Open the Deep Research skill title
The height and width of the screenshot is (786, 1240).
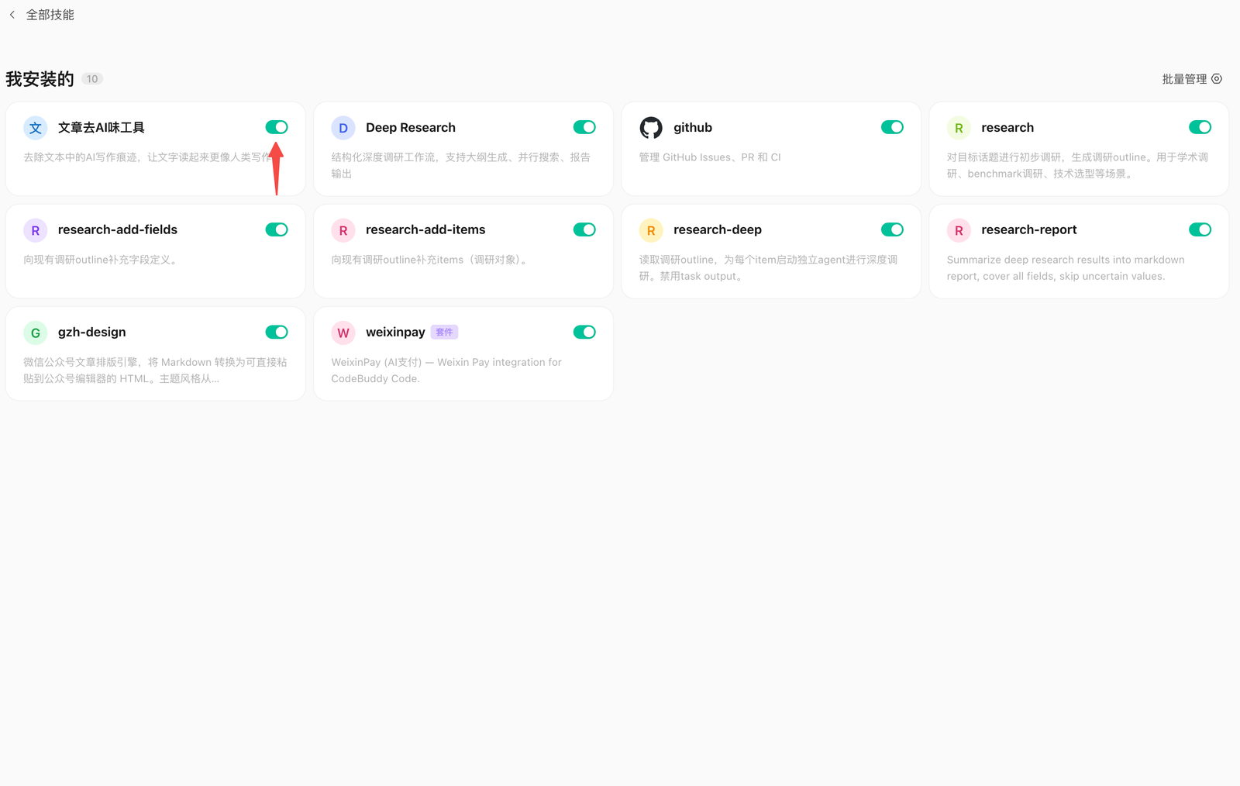pyautogui.click(x=411, y=128)
